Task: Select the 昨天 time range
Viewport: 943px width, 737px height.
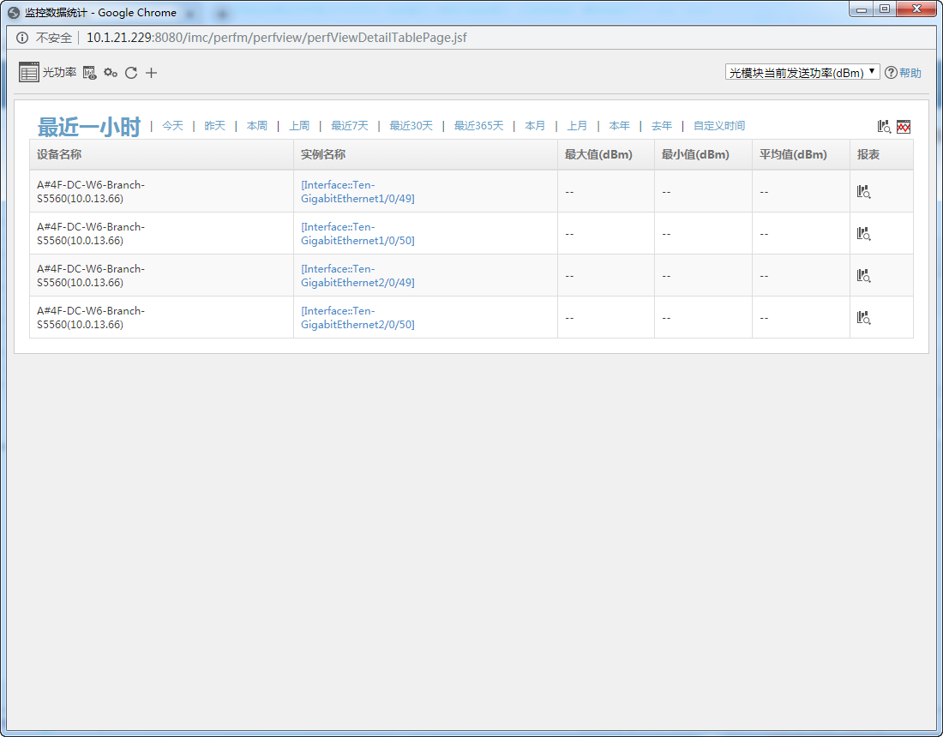Action: tap(214, 126)
